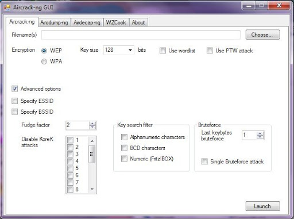Disable KoreK attack 8 checkbox
The height and width of the screenshot is (219, 294).
coord(70,190)
